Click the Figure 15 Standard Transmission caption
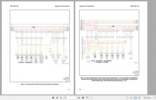The height and width of the screenshot is (100, 156). coord(40,84)
